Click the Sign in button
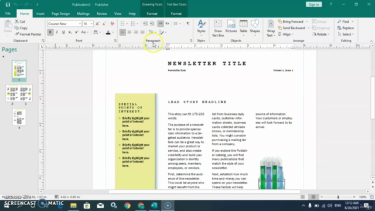Screen dimensions: 375x211 coord(313,5)
